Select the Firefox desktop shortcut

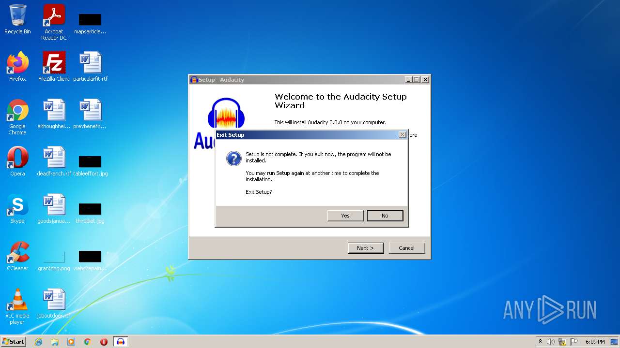(x=17, y=67)
